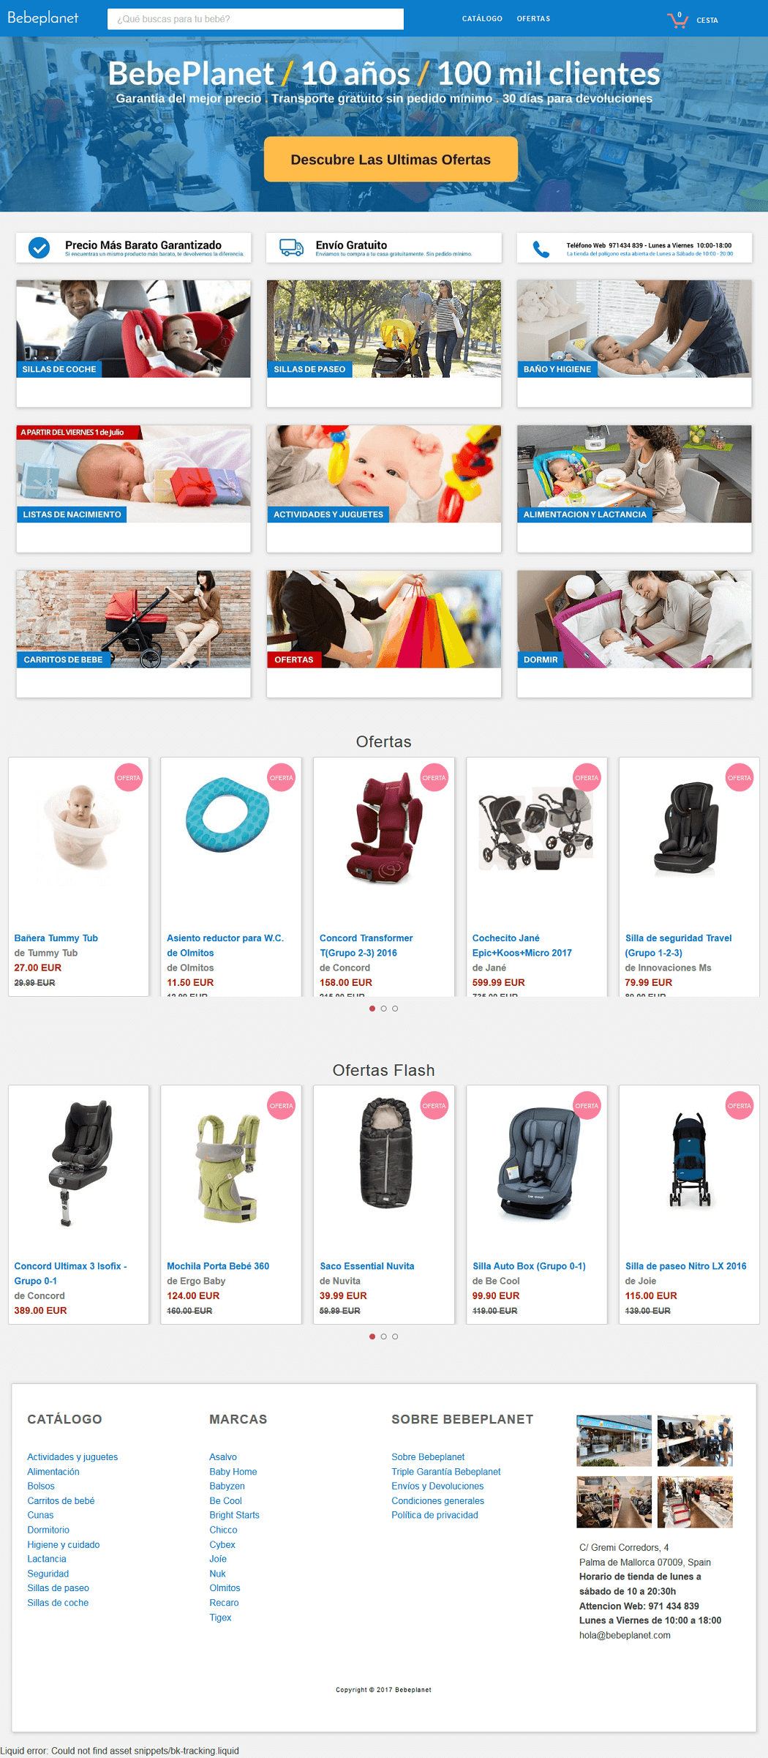768x1758 pixels.
Task: Open Triple Garantía Bebeplanet link
Action: tap(445, 1471)
